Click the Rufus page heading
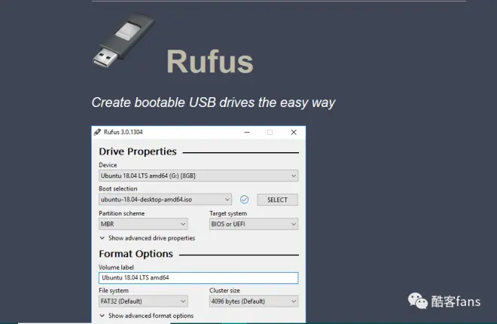497x324 pixels. coord(210,62)
